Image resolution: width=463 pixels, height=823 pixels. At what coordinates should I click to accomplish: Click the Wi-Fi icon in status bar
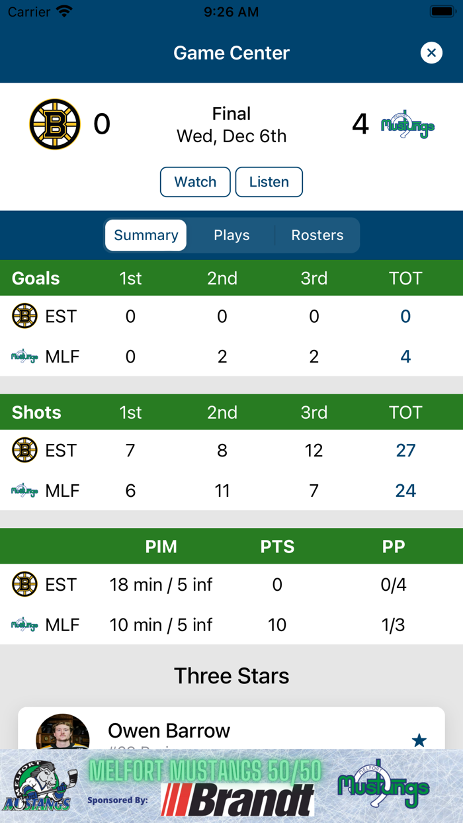coord(63,11)
